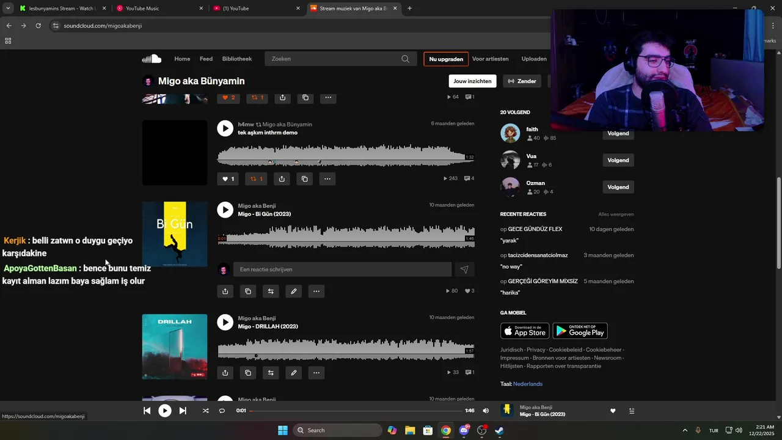Click the Jouw inzichten button
The width and height of the screenshot is (782, 440).
[x=472, y=81]
